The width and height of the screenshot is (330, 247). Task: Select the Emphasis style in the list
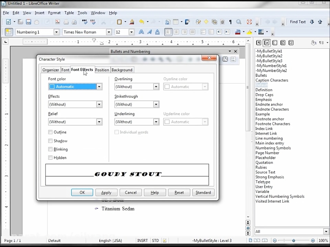[263, 99]
